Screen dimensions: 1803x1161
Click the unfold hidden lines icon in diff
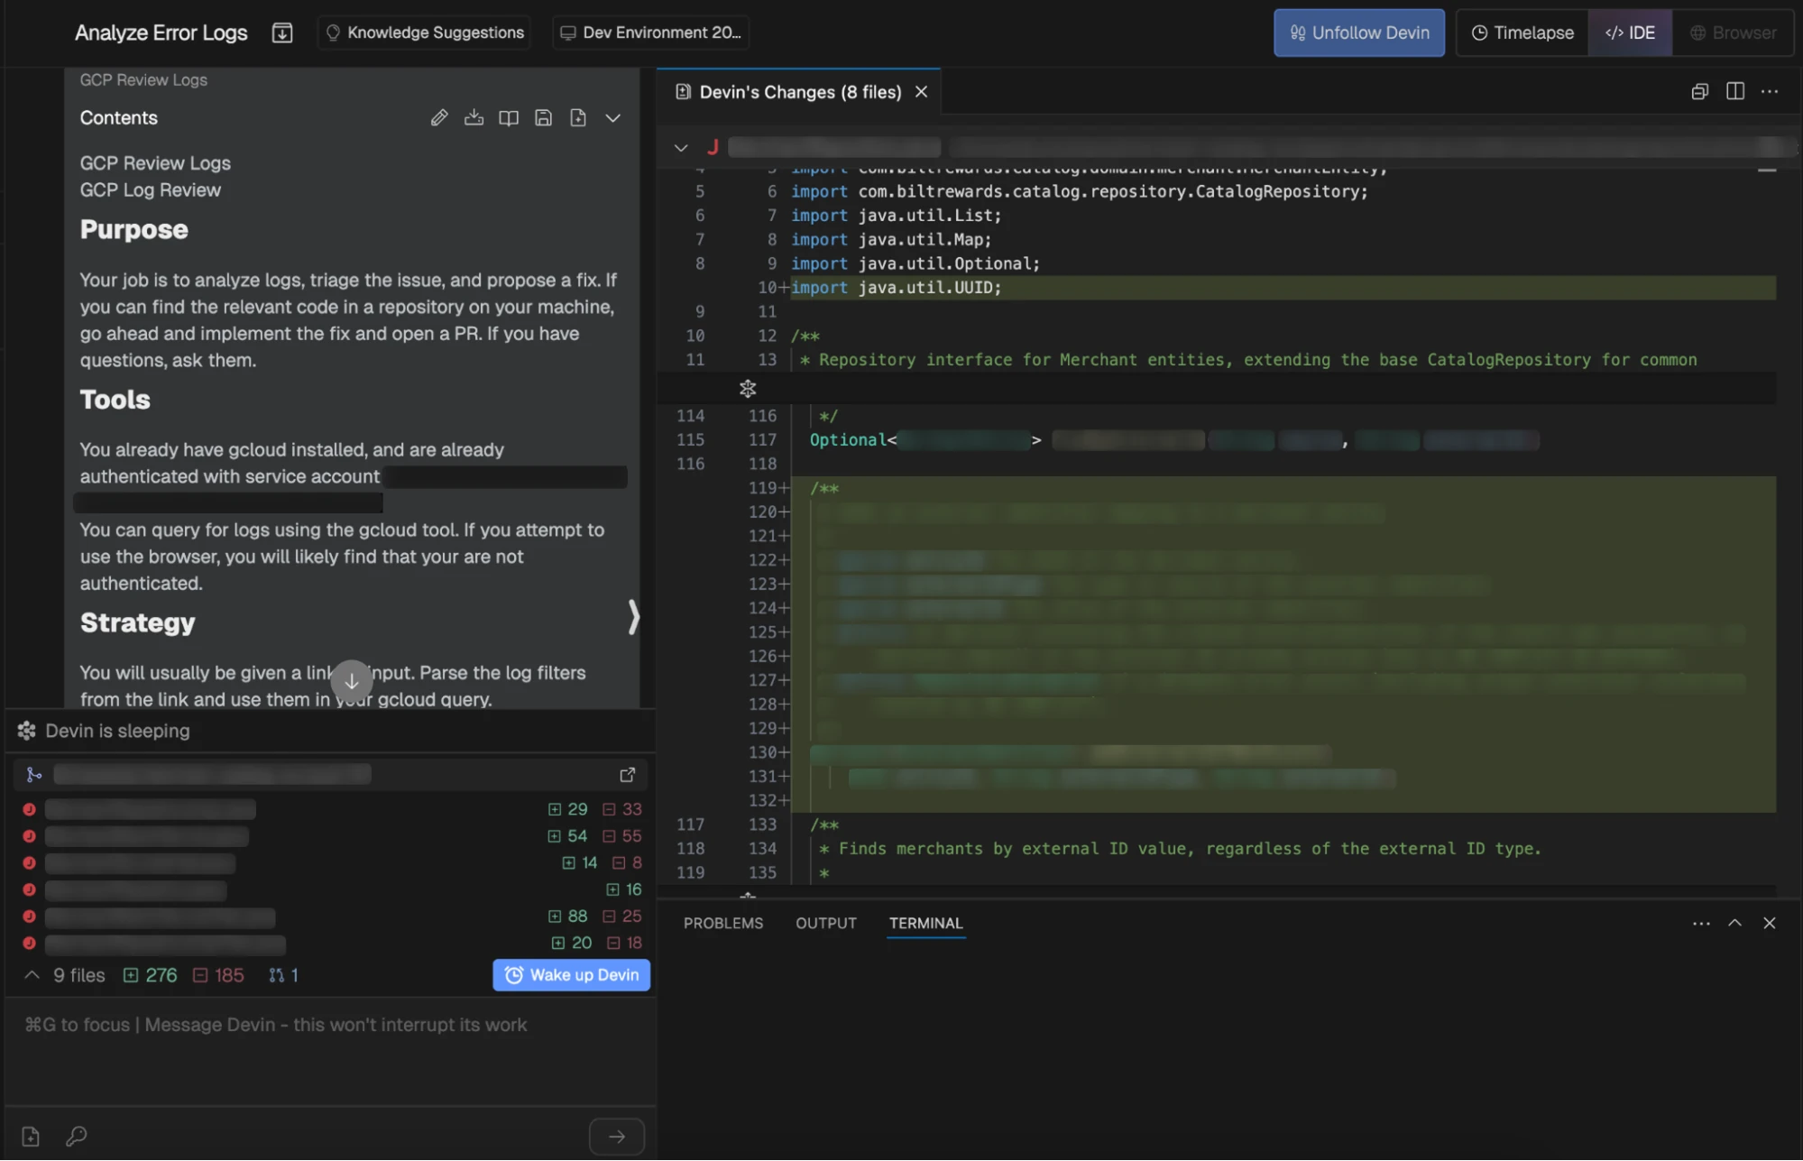[748, 389]
